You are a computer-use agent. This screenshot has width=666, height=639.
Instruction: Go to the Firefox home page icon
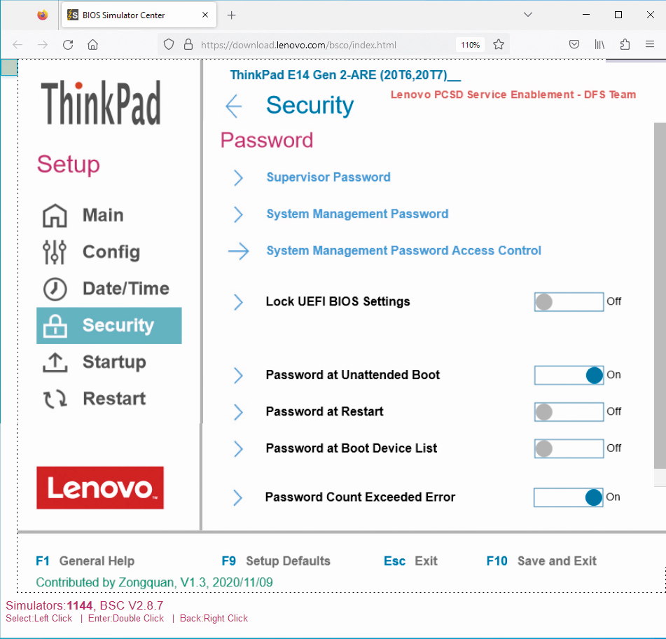tap(92, 45)
